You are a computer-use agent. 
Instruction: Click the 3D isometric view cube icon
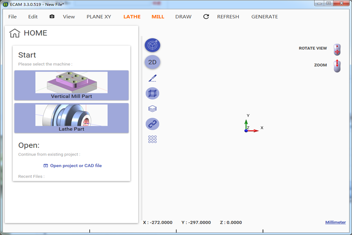tap(152, 45)
